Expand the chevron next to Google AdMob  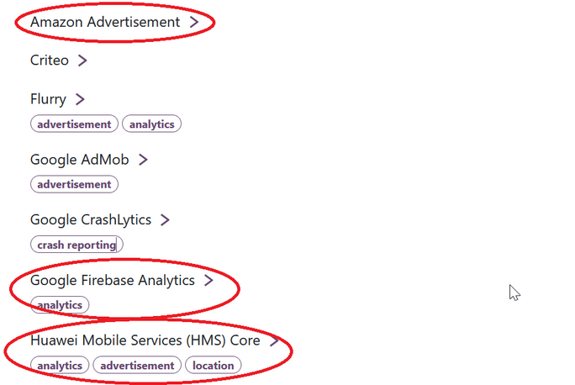point(143,160)
